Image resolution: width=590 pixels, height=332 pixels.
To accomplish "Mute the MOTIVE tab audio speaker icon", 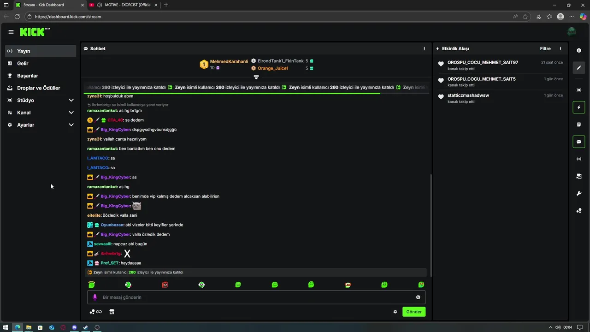I will 100,5.
